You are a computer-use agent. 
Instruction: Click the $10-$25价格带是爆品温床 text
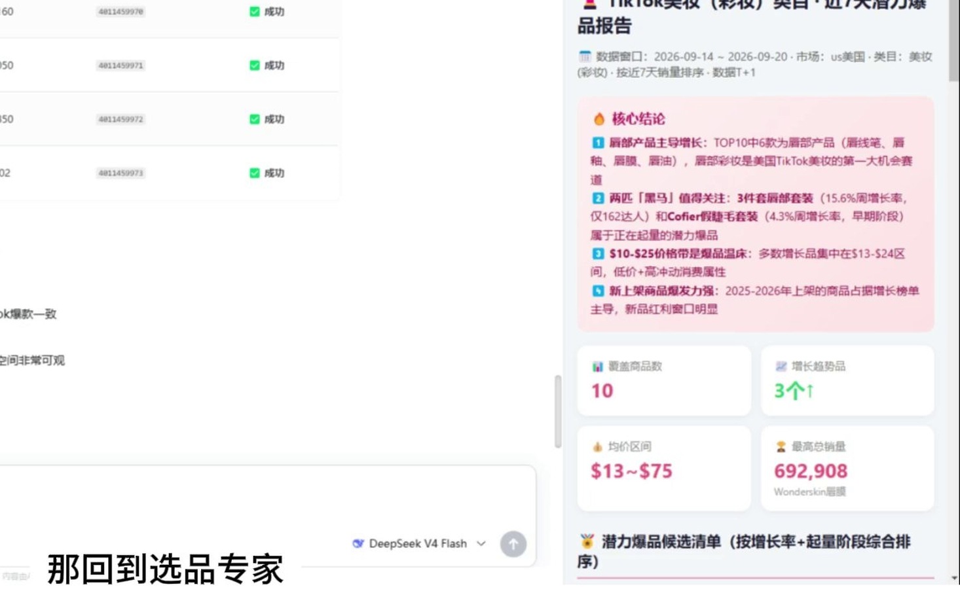point(678,254)
